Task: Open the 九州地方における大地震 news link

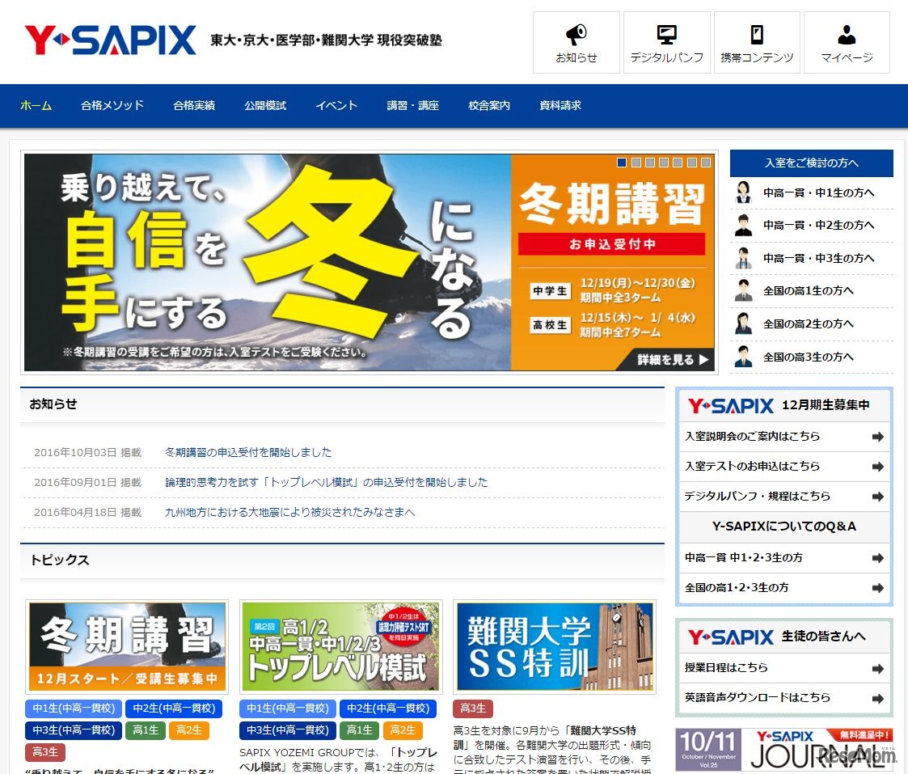Action: (290, 512)
